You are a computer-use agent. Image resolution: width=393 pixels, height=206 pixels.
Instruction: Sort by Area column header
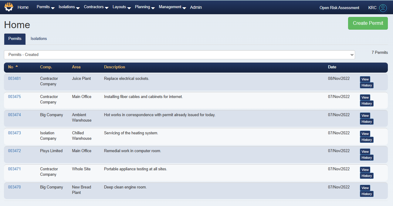[76, 67]
